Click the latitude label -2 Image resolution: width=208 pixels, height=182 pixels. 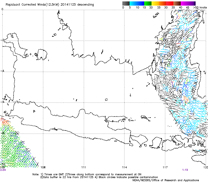(x=2, y=40)
